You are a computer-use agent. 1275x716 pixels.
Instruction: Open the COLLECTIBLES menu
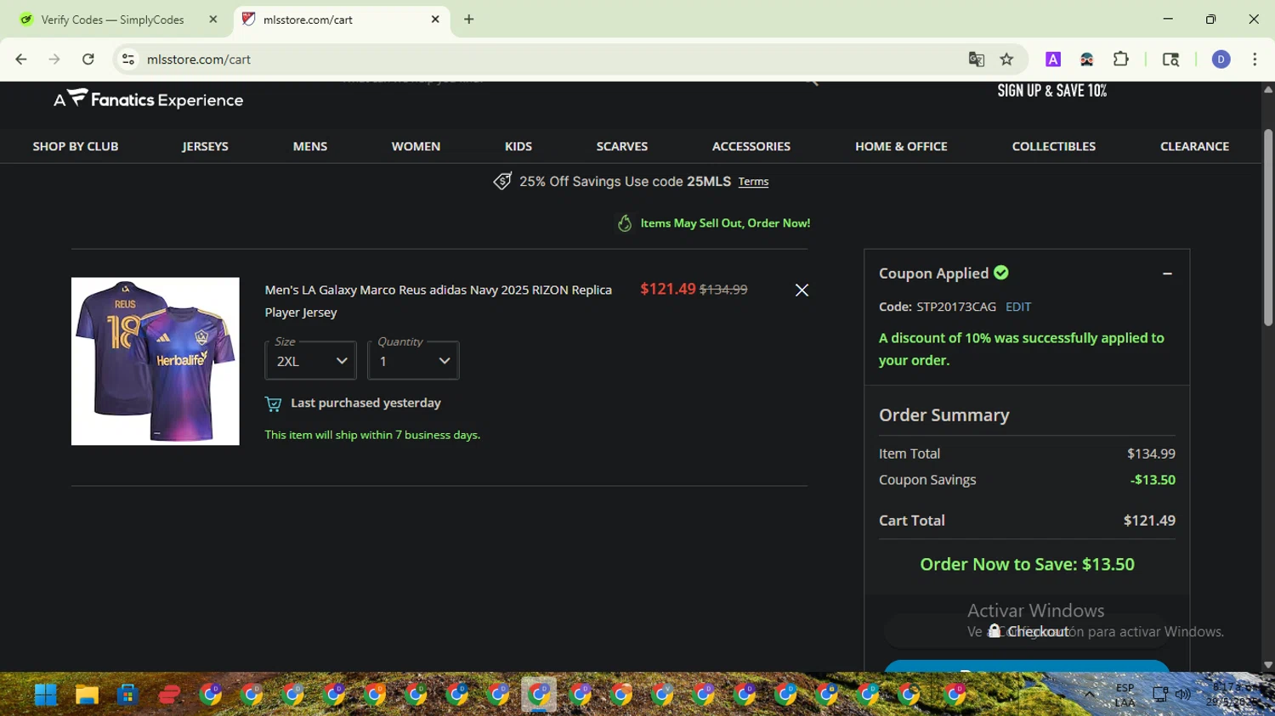[1054, 146]
